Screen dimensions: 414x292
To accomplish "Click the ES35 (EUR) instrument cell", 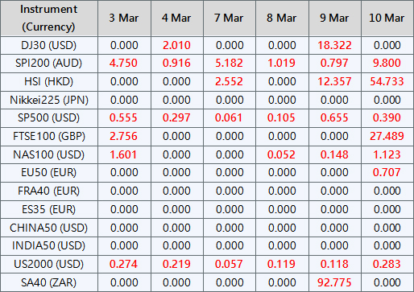I will (49, 209).
